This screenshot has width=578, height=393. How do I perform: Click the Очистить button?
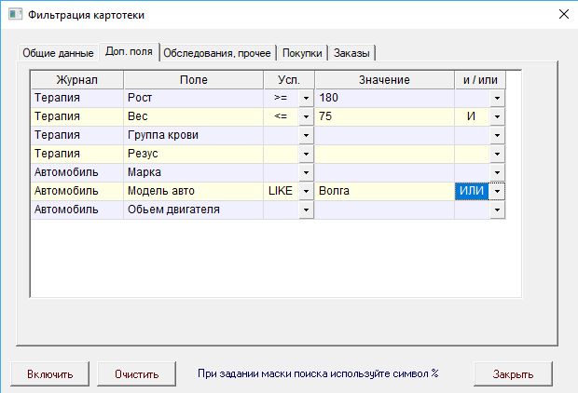[x=136, y=374]
